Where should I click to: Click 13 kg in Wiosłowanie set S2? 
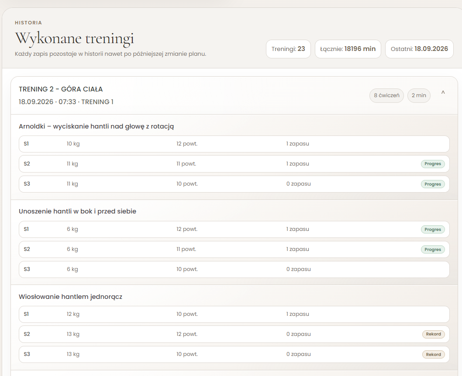pyautogui.click(x=73, y=334)
